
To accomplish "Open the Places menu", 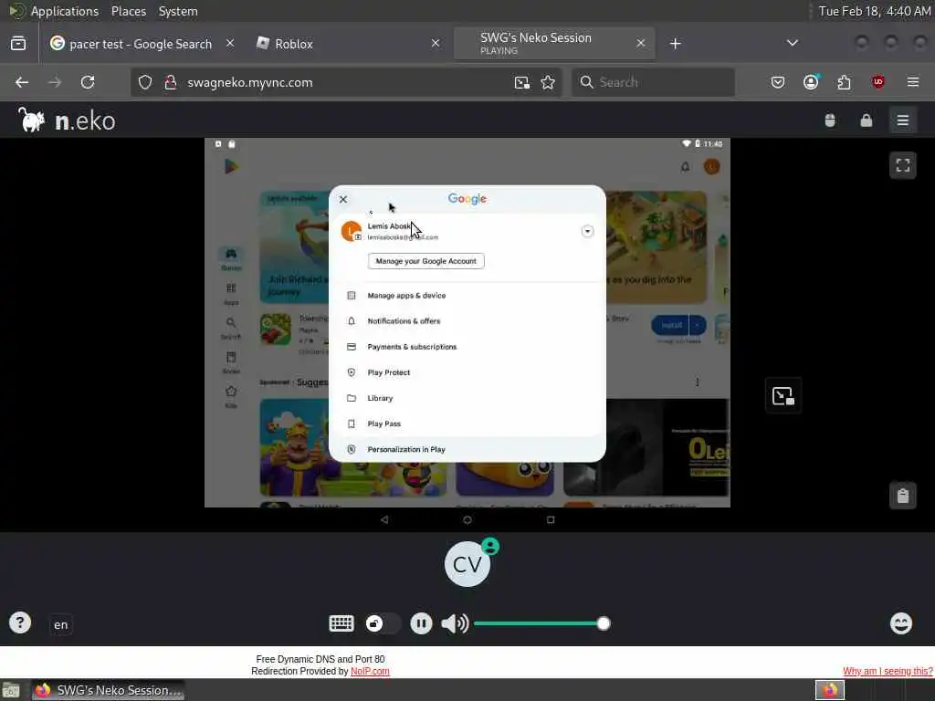I will point(128,11).
